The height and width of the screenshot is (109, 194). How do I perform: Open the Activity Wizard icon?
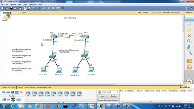(x=20, y=8)
